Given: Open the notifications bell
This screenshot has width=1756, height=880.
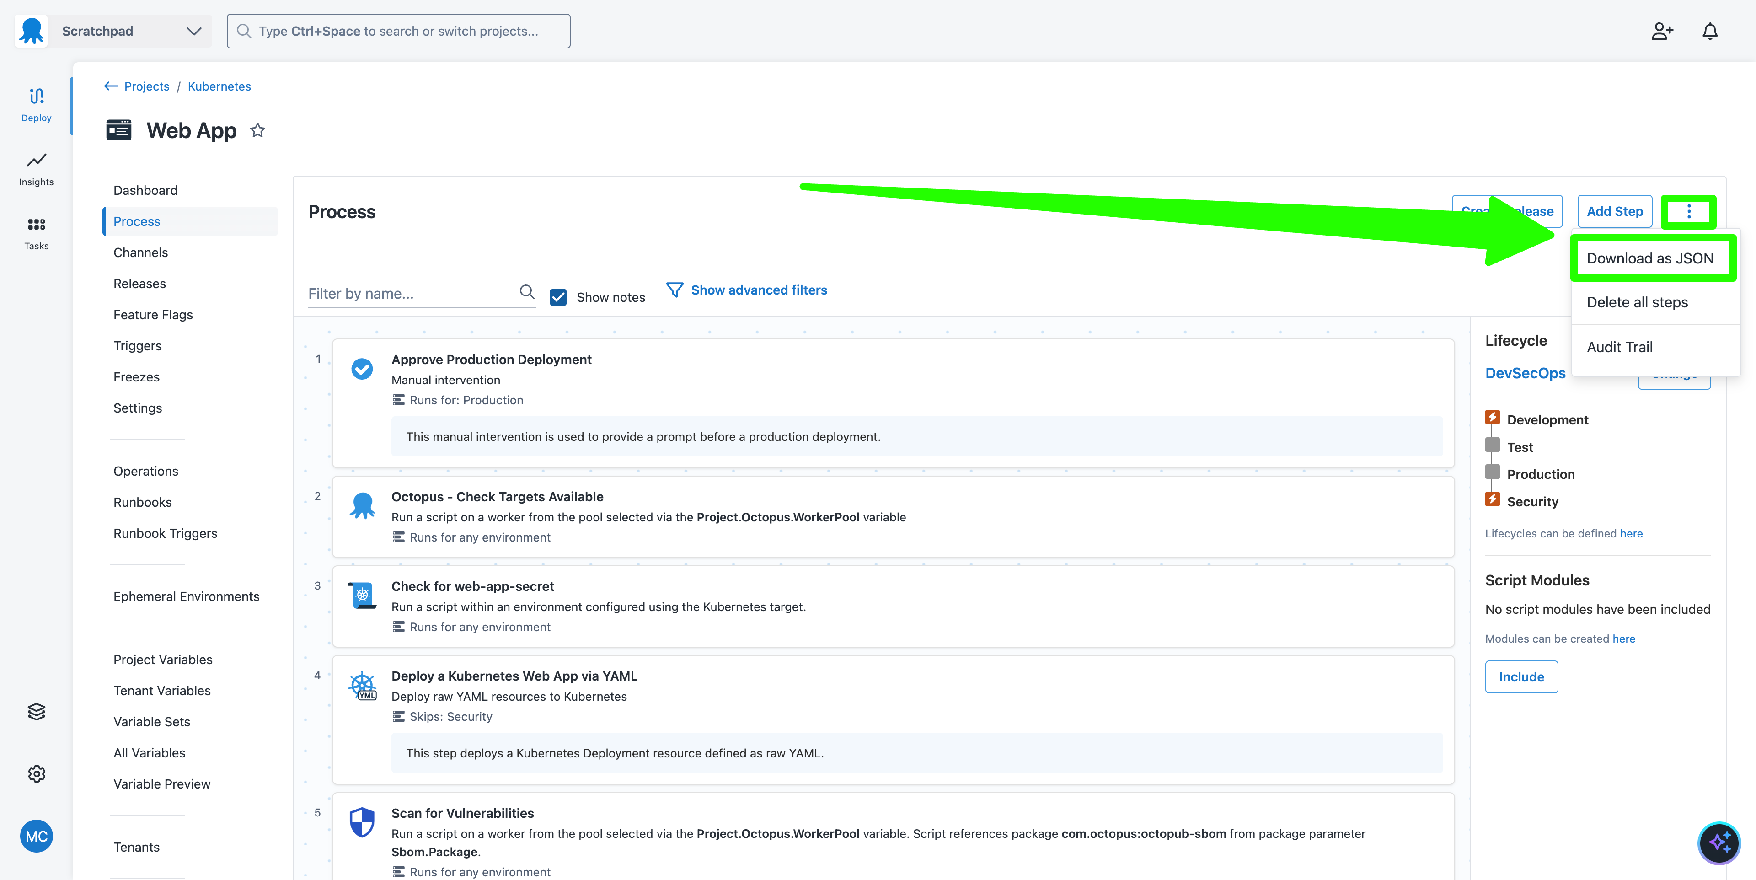Looking at the screenshot, I should pos(1710,32).
